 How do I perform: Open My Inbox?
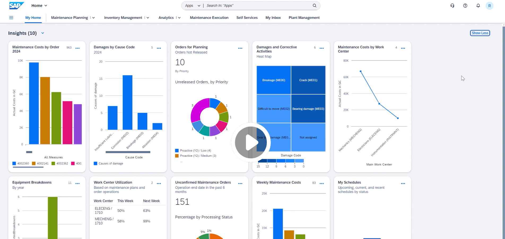tap(273, 18)
